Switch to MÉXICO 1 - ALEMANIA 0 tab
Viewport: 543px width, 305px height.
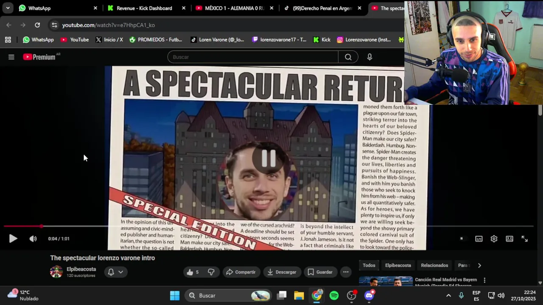(x=234, y=8)
